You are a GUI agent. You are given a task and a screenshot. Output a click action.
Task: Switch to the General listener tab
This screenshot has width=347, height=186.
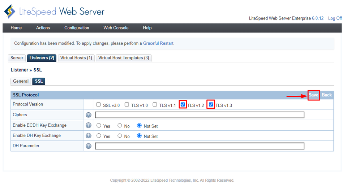click(21, 81)
